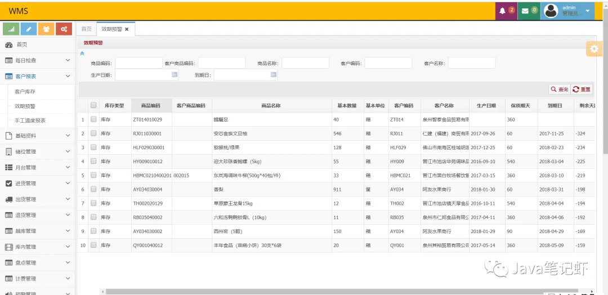Click the 盘点管理 sidebar icon
Image resolution: width=608 pixels, height=295 pixels.
pyautogui.click(x=8, y=263)
